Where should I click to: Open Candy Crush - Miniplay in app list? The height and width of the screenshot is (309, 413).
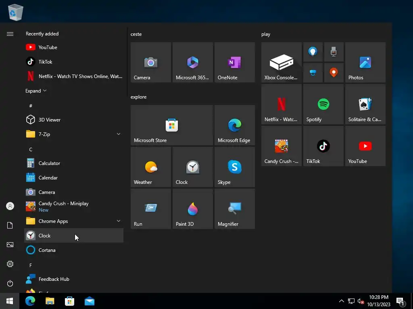pyautogui.click(x=74, y=206)
